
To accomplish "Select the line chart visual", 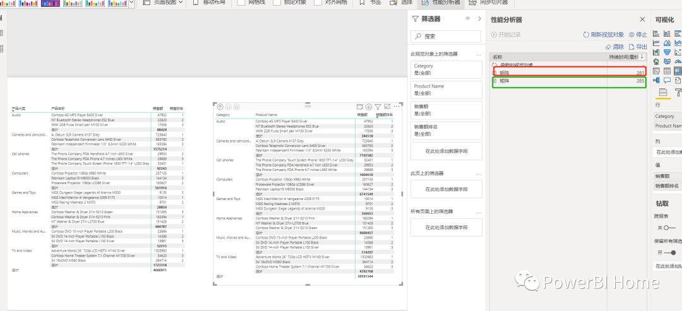I will tap(656, 43).
